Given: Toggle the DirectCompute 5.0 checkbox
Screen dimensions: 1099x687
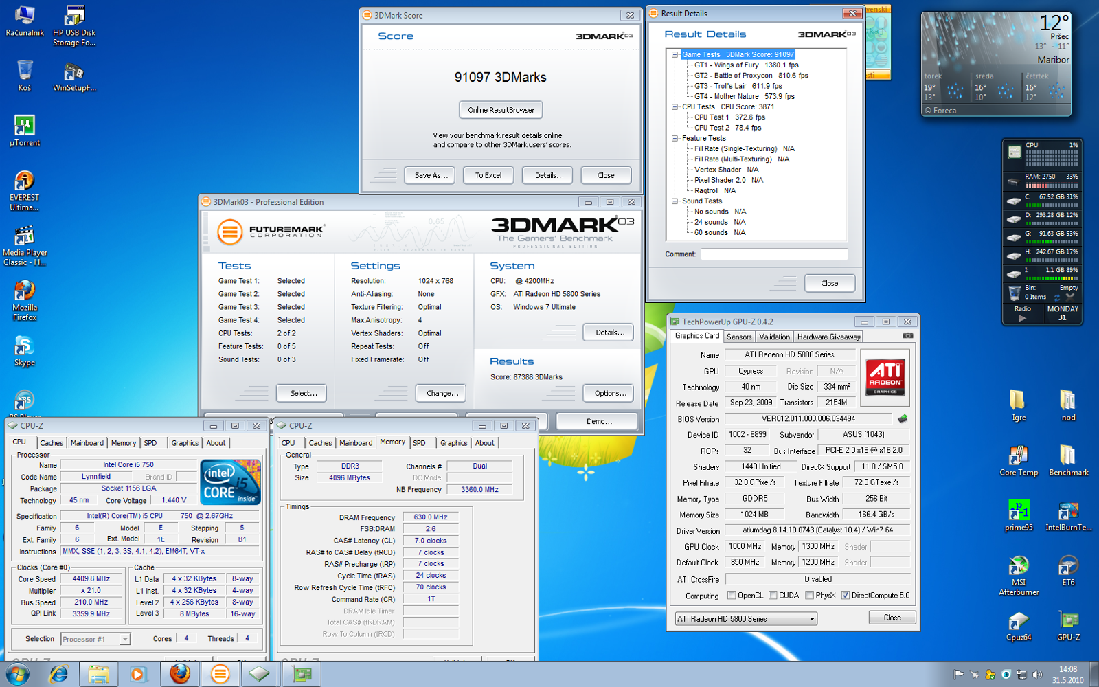Looking at the screenshot, I should 846,595.
